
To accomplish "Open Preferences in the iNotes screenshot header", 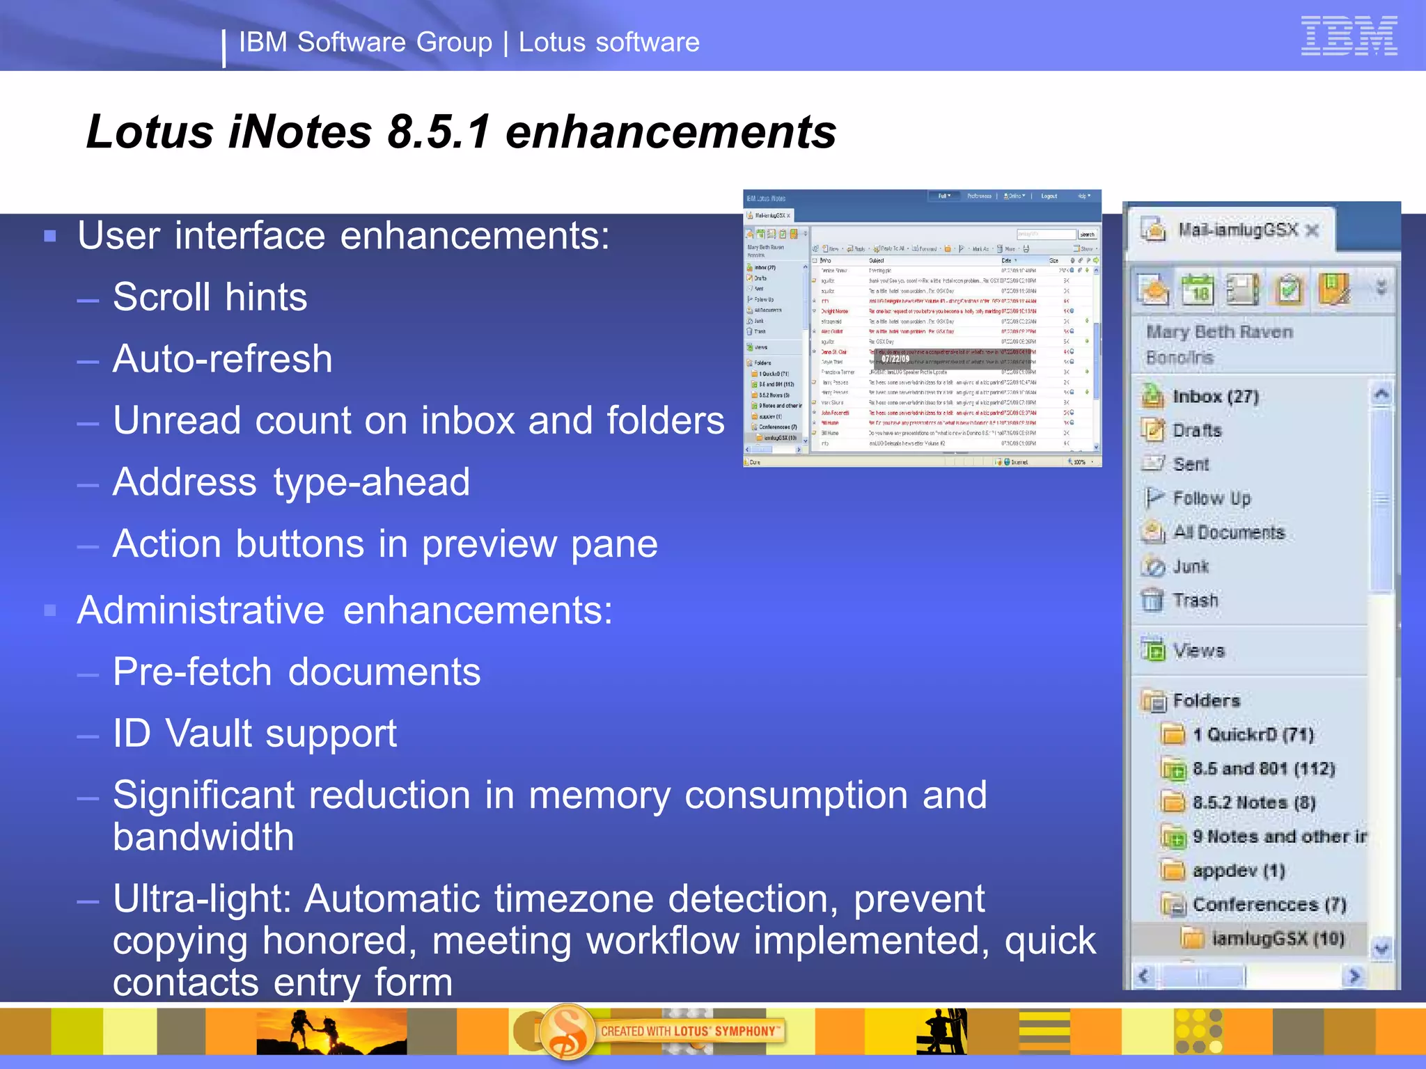I will pyautogui.click(x=979, y=196).
